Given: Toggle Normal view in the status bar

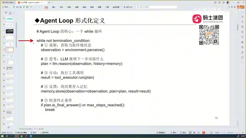Looking at the screenshot, I should click(190, 133).
